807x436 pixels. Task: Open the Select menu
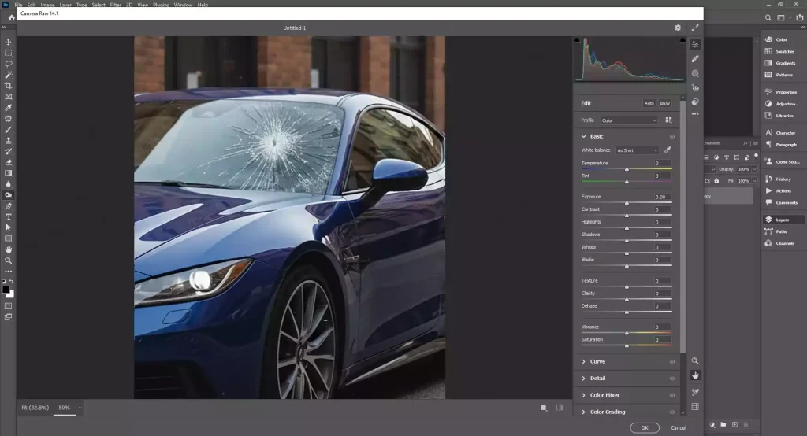tap(99, 5)
